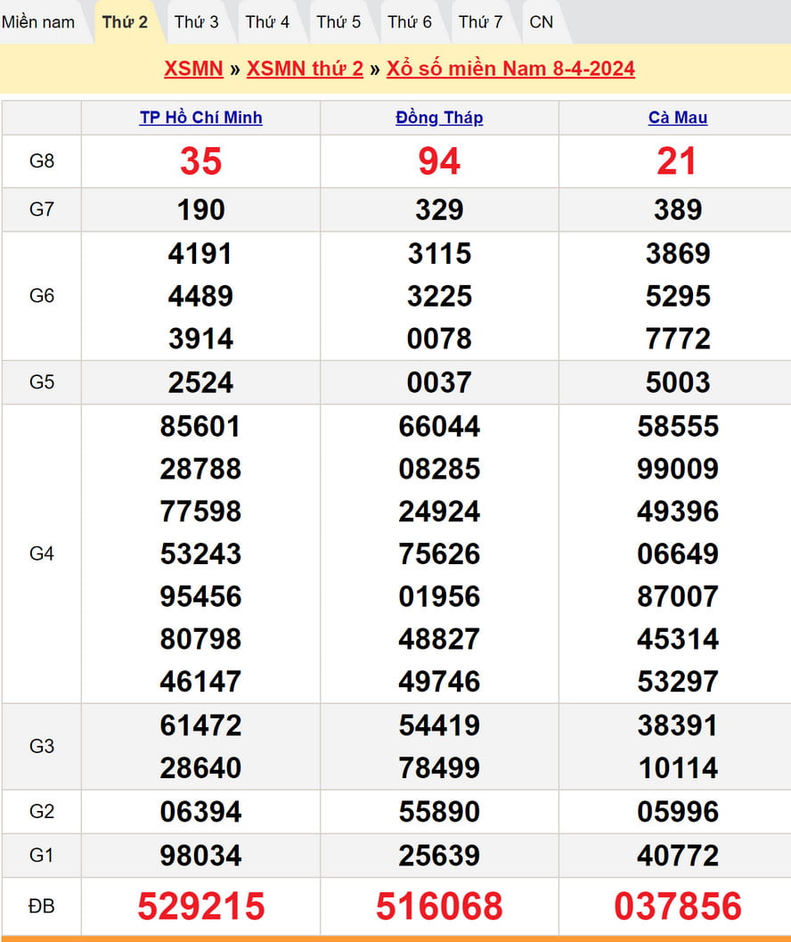
Task: Open the Thứ 5 results tab
Action: point(338,22)
